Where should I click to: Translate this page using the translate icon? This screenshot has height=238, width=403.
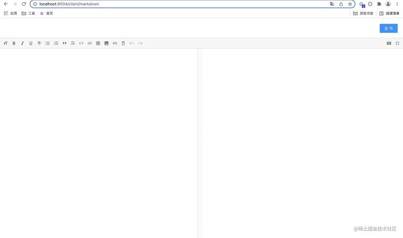(x=332, y=4)
